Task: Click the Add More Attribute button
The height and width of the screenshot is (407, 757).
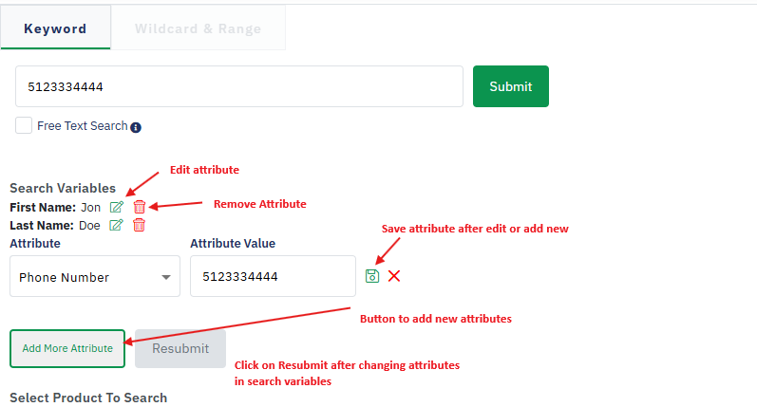Action: click(x=67, y=348)
